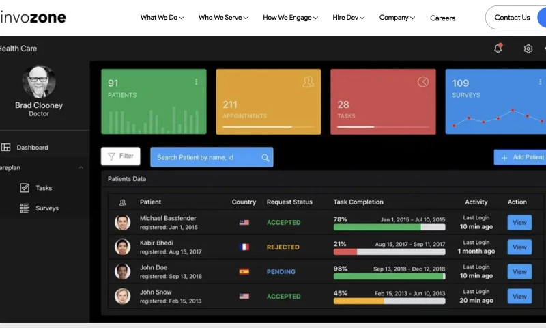The height and width of the screenshot is (328, 546).
Task: Click the Contact Us button
Action: tap(513, 18)
